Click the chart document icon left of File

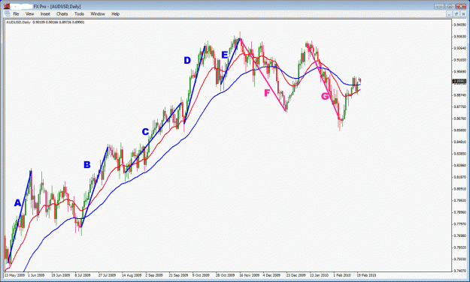[x=8, y=13]
